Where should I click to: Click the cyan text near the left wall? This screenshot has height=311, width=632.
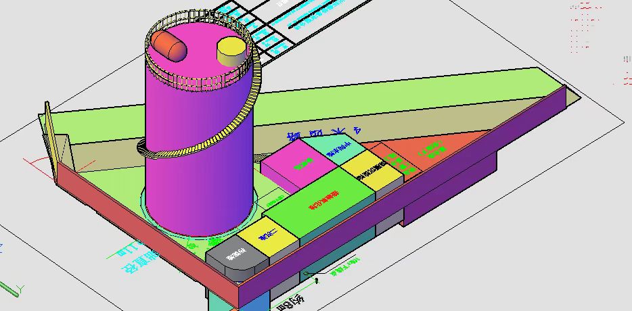pos(139,260)
